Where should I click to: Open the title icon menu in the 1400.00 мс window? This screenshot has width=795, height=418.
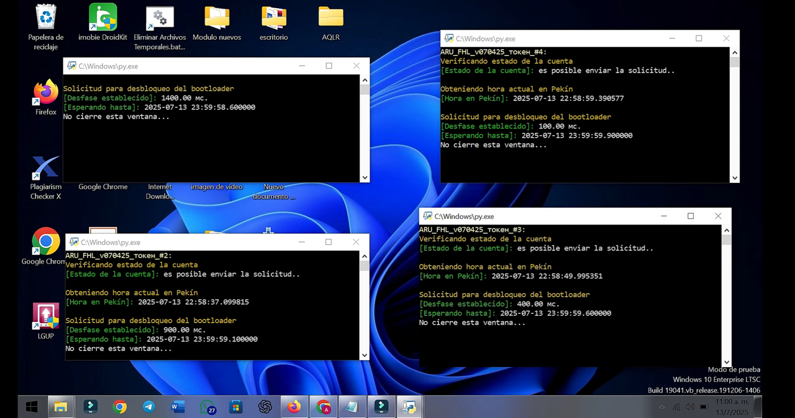pyautogui.click(x=71, y=66)
